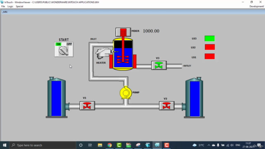Open the green C app in taskbar
The width and height of the screenshot is (265, 149).
[x=119, y=145]
